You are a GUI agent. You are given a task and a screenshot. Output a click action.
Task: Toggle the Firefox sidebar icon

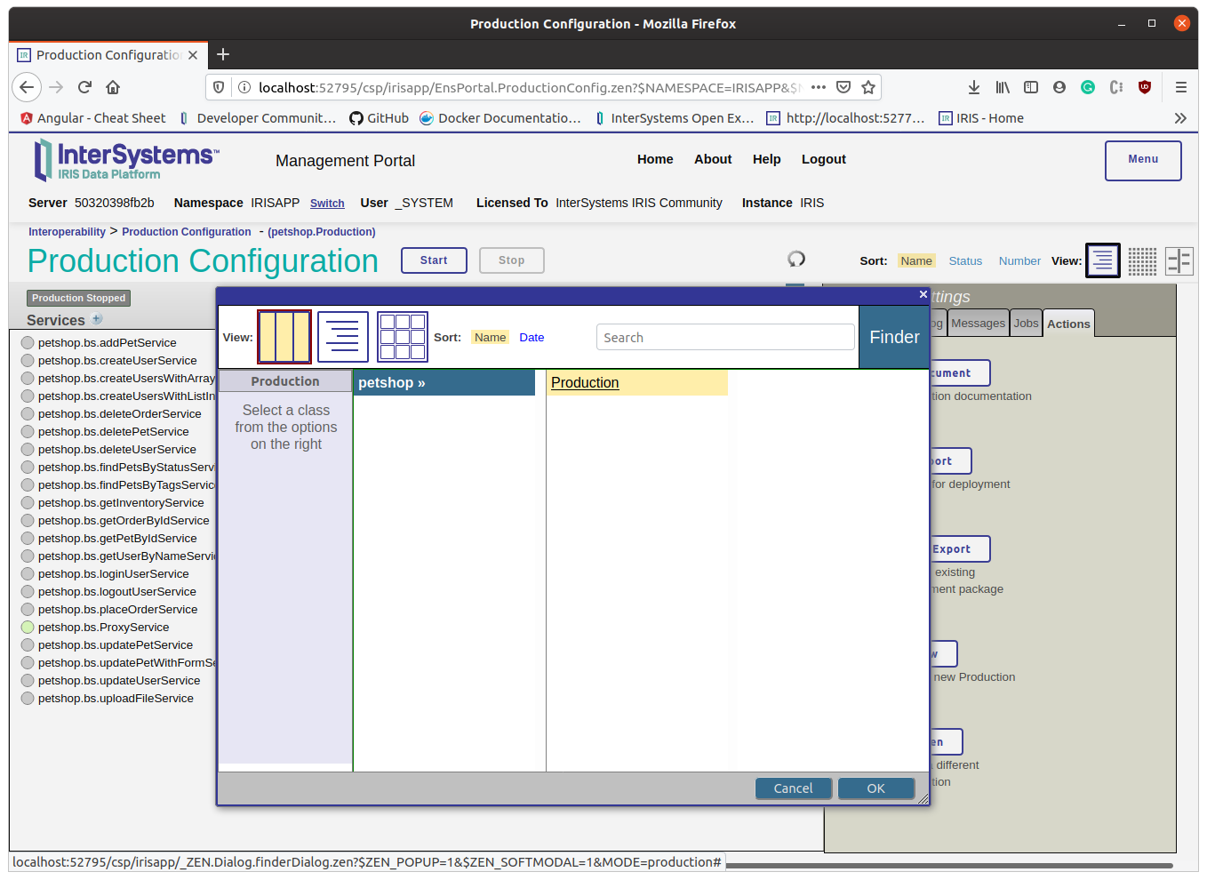tap(1031, 87)
